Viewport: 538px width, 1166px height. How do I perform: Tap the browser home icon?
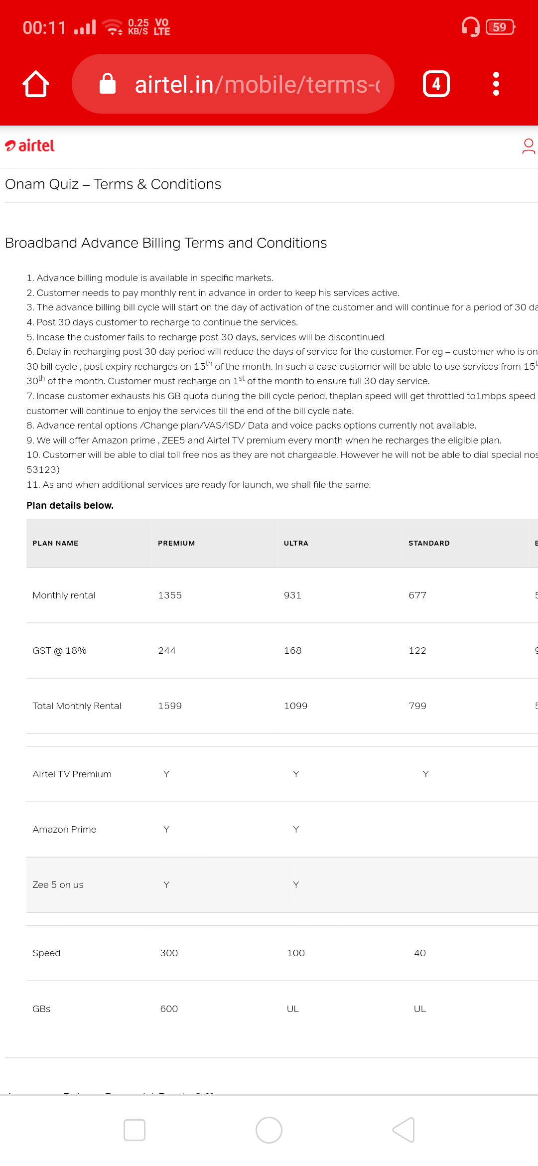point(36,84)
